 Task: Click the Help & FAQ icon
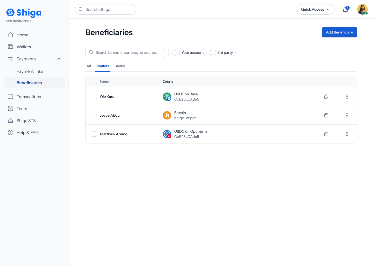(10, 132)
